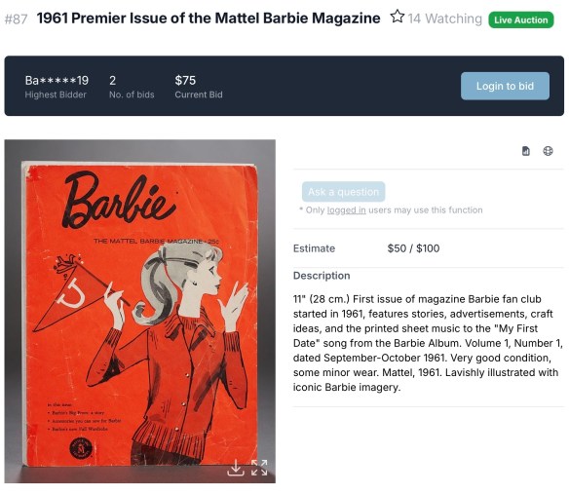Click the No. of bids value

pyautogui.click(x=112, y=80)
